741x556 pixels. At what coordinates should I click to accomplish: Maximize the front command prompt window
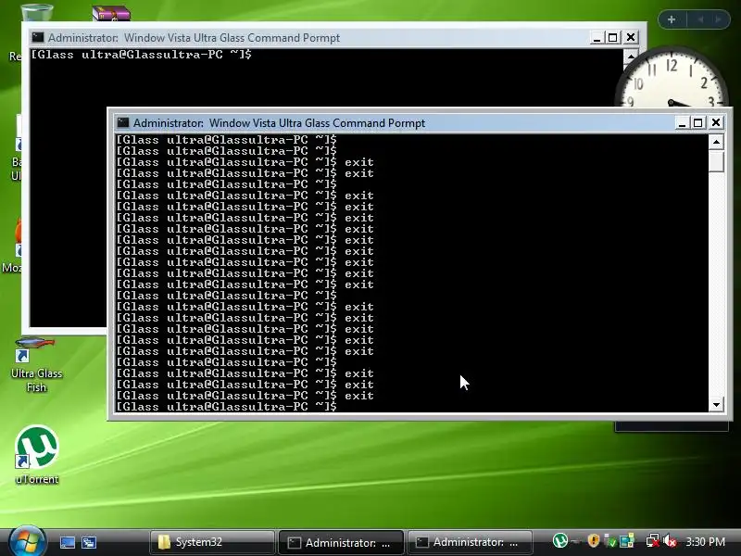pos(698,123)
